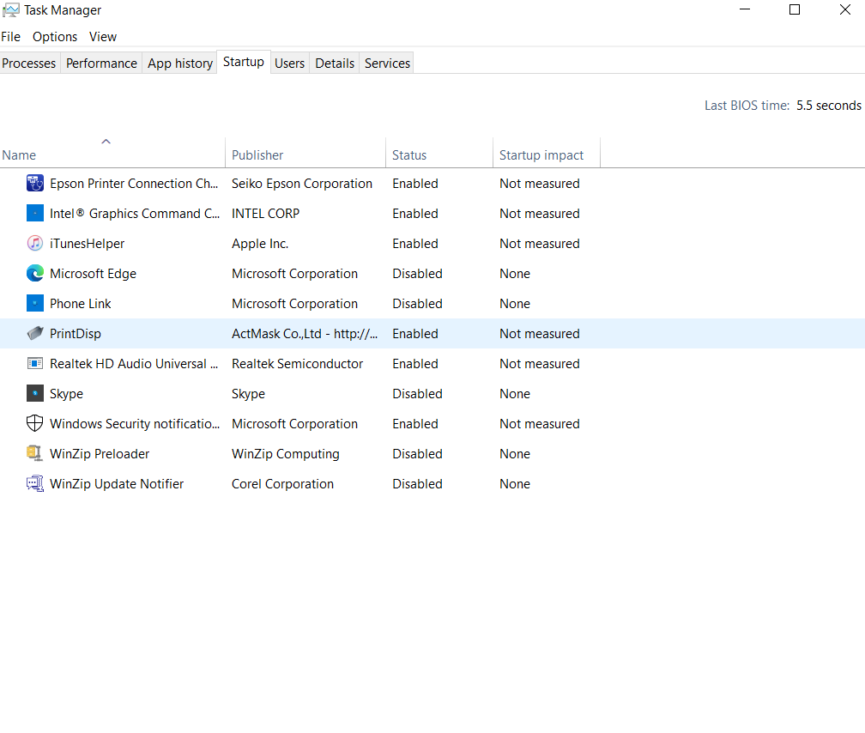Click the Intel Graphics Command Center icon

pos(34,213)
